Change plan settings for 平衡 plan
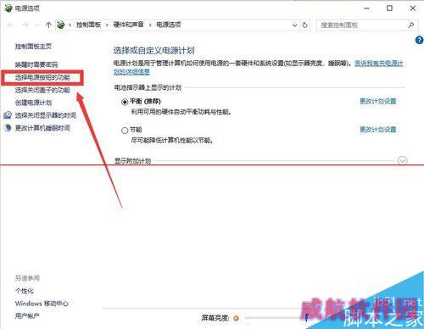 coord(378,101)
